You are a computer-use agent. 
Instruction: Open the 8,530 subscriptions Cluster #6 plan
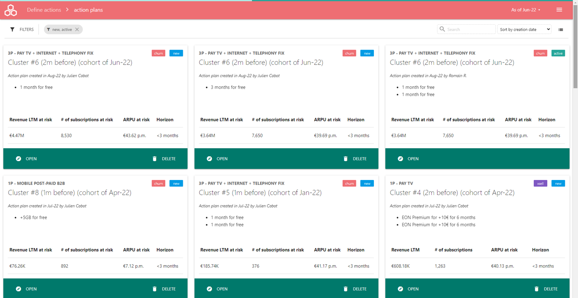(26, 159)
